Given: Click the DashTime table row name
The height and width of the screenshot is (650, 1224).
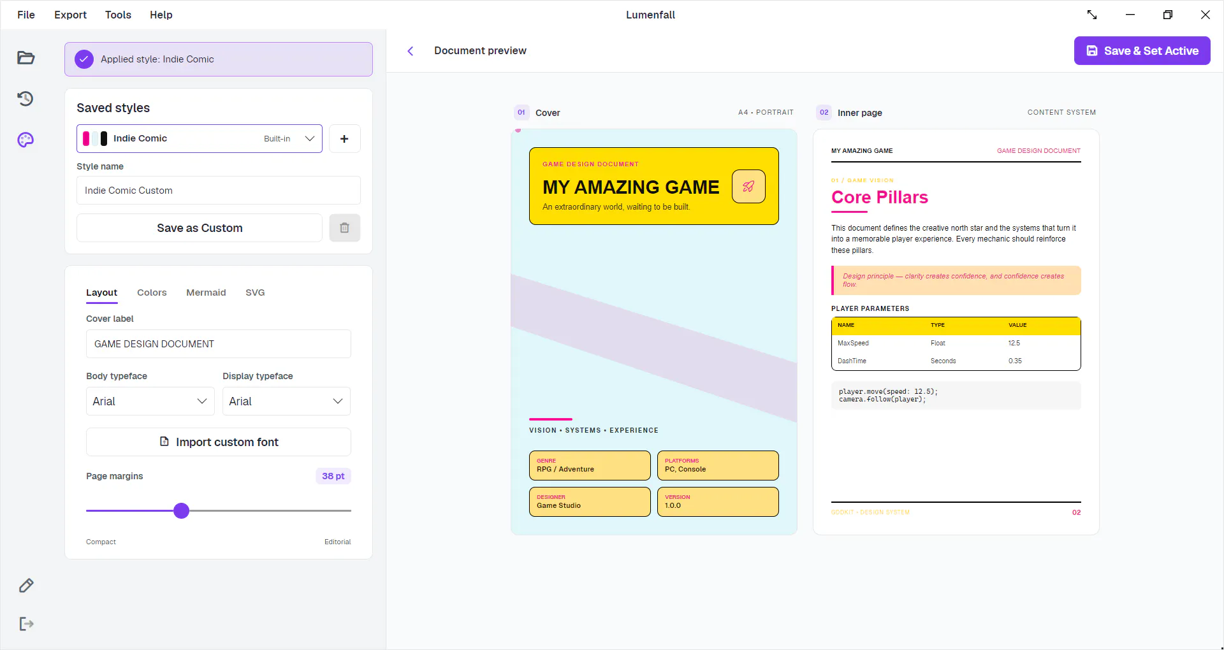Looking at the screenshot, I should click(x=852, y=361).
